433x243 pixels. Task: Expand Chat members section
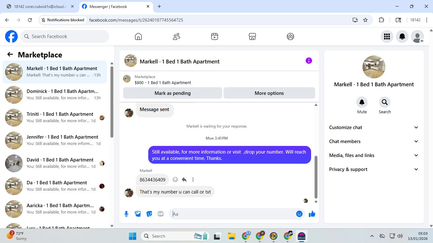click(x=374, y=141)
